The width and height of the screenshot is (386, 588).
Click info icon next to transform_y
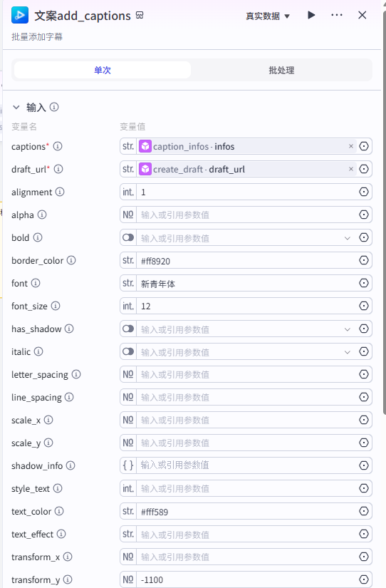click(x=68, y=579)
